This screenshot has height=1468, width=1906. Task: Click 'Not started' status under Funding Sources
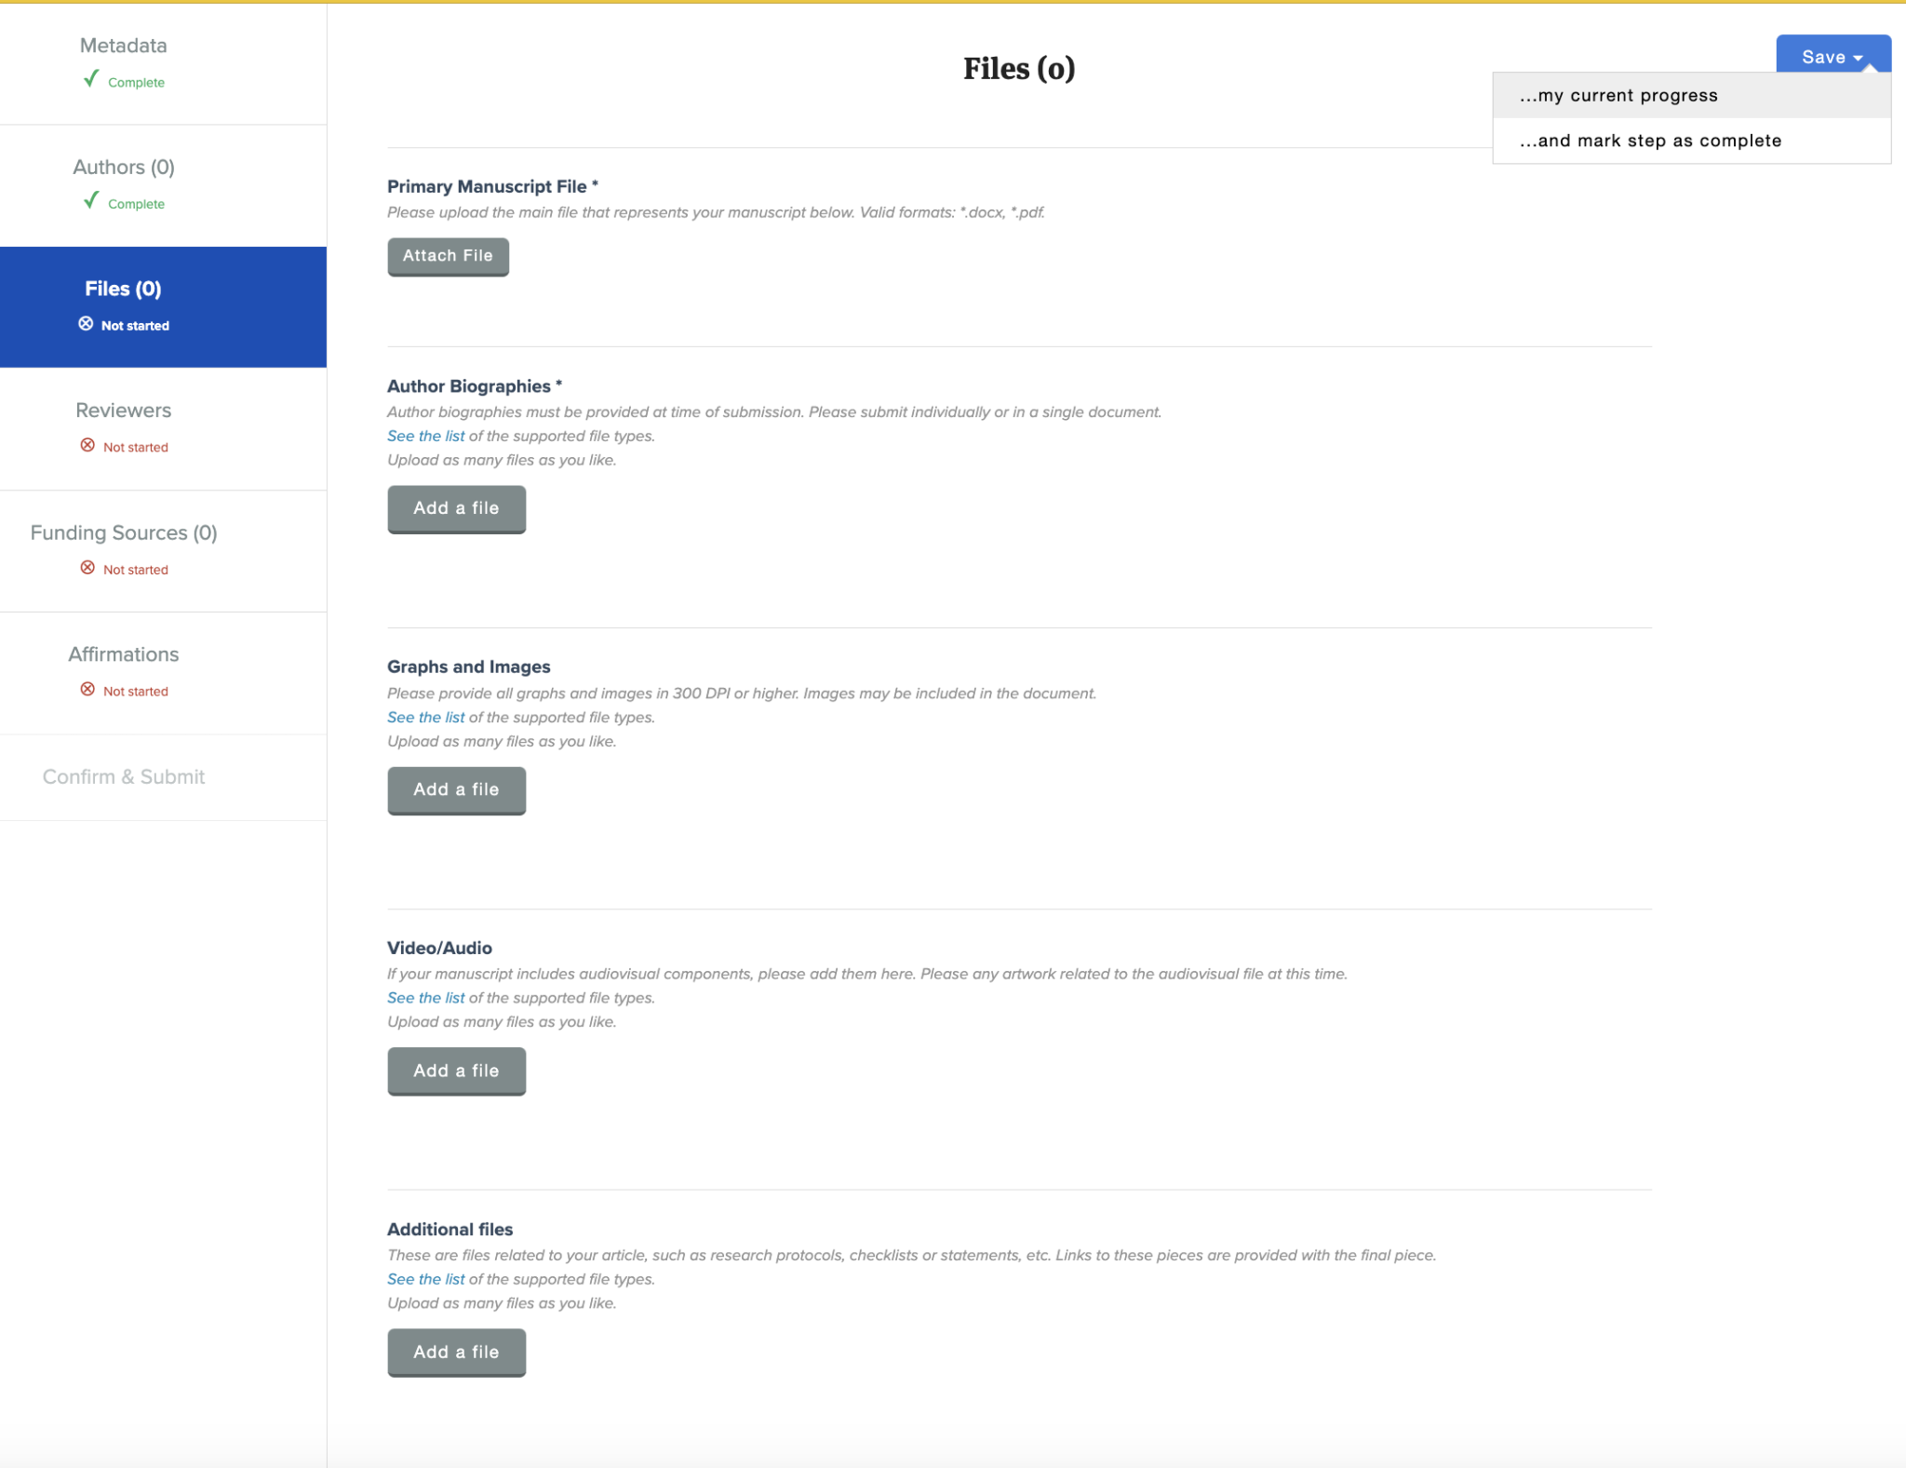tap(136, 570)
